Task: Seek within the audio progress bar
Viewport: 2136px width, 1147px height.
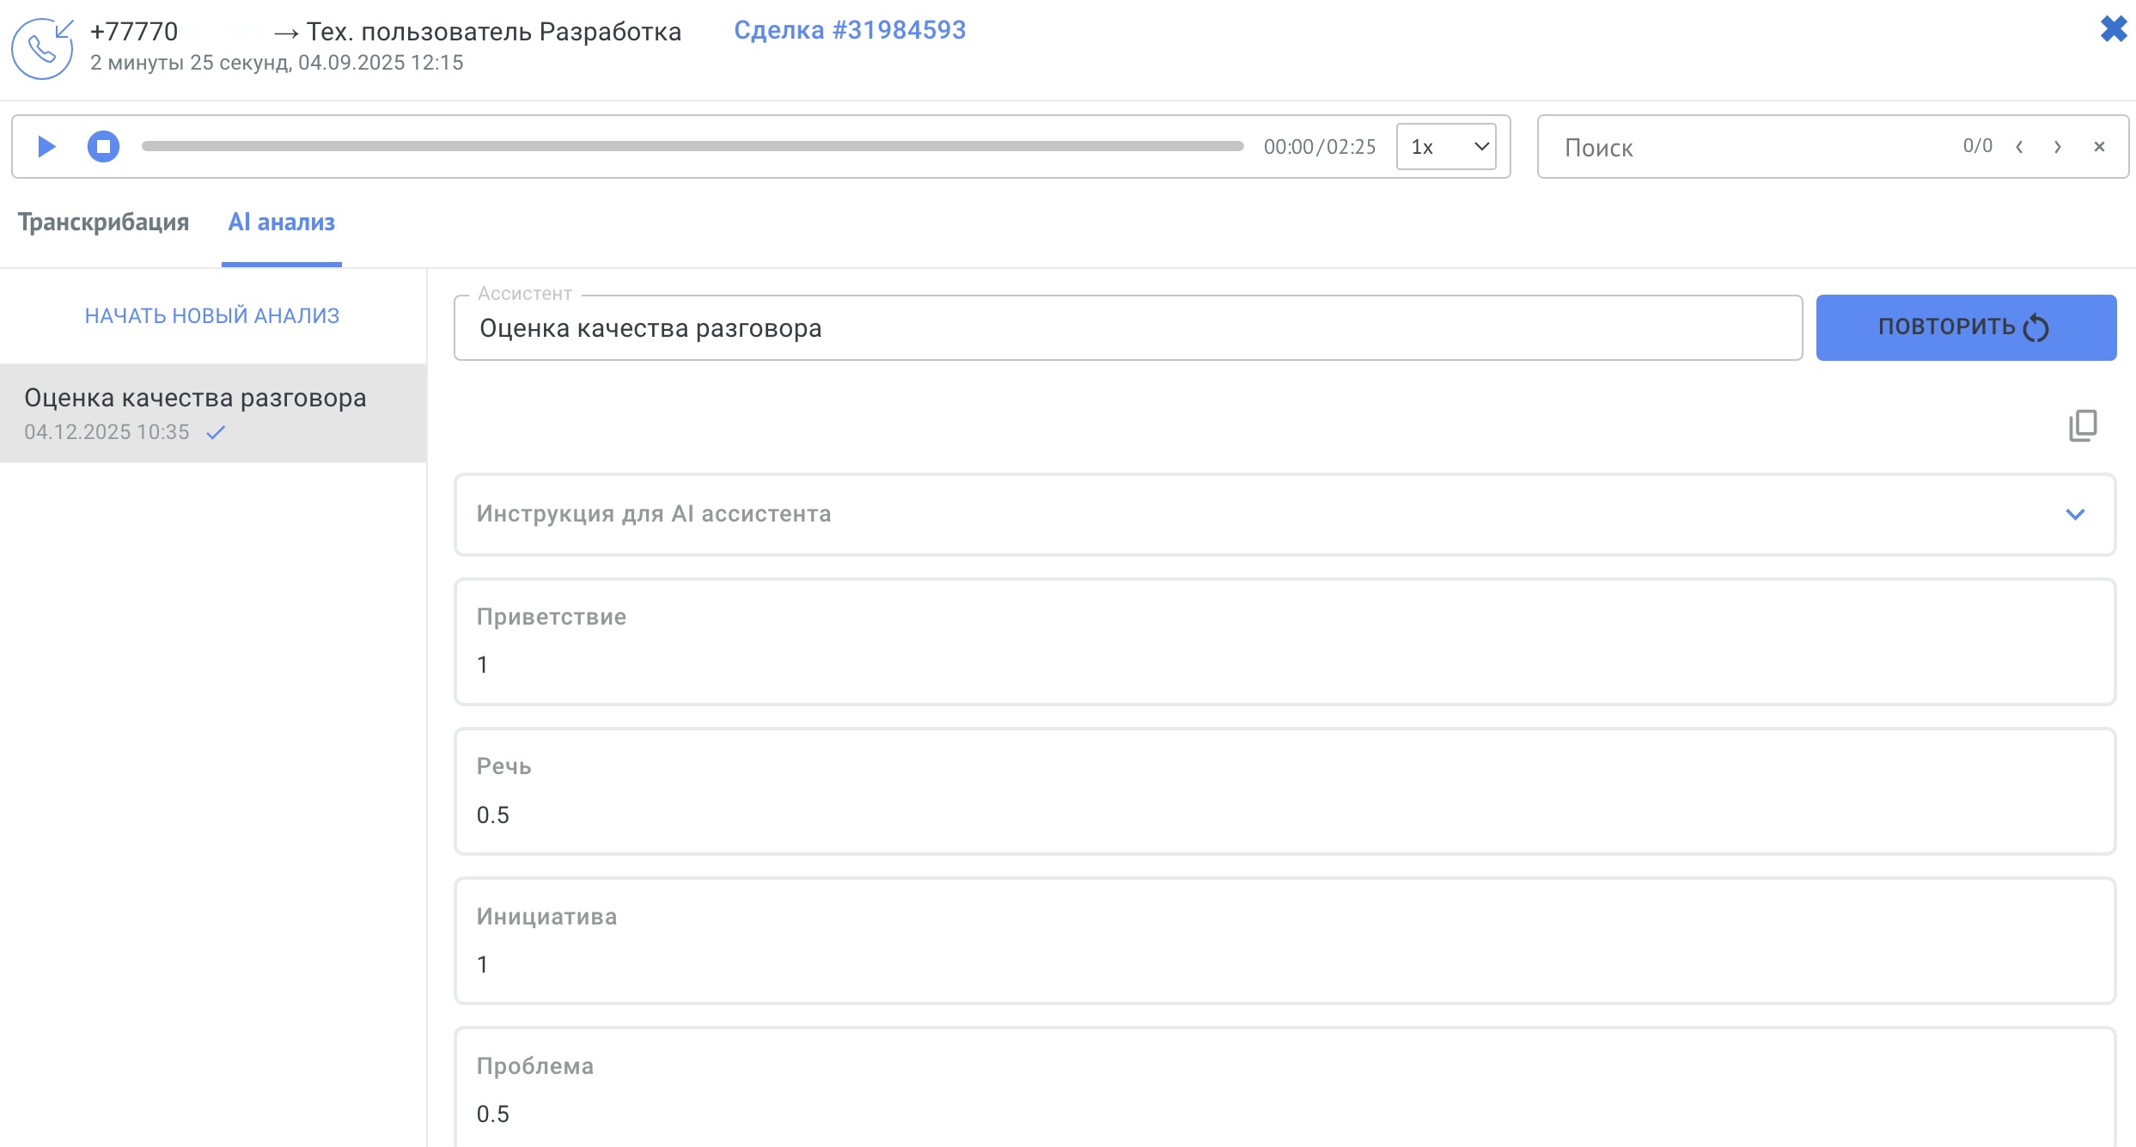Action: tap(692, 147)
